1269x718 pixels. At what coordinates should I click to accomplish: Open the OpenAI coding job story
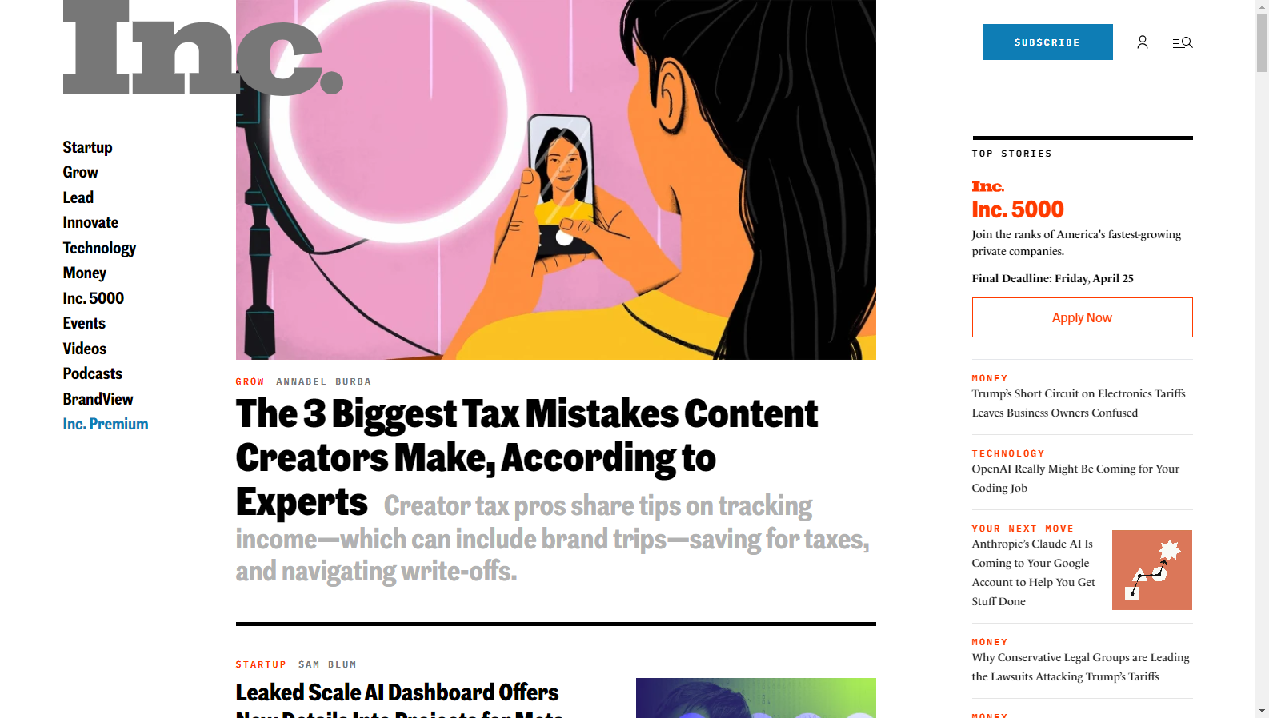click(x=1075, y=478)
